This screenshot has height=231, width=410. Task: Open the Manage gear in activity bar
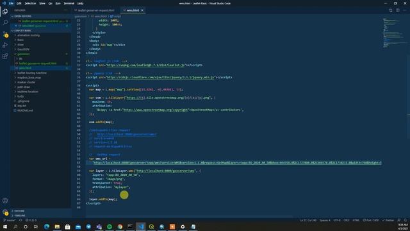pyautogui.click(x=5, y=212)
